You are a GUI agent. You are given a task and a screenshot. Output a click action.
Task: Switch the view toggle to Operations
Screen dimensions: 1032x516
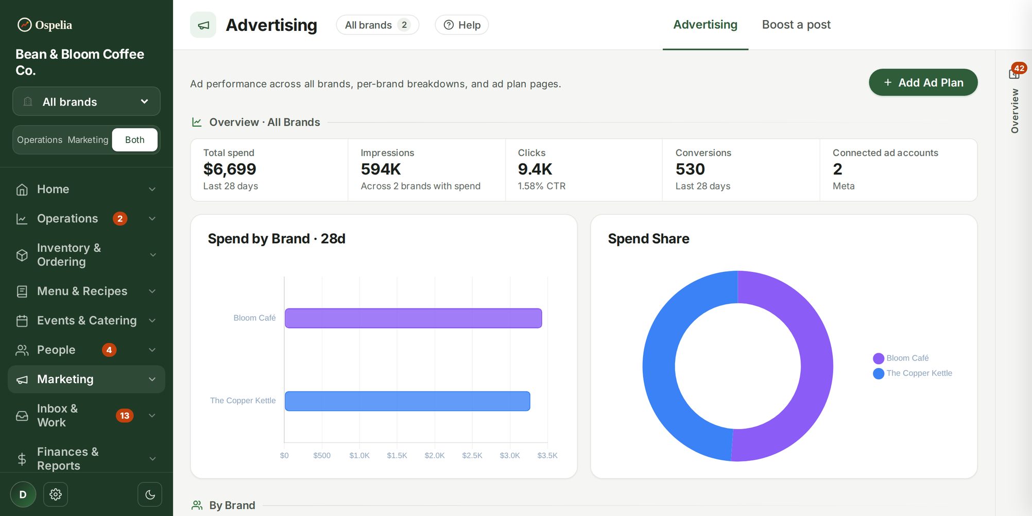click(40, 140)
